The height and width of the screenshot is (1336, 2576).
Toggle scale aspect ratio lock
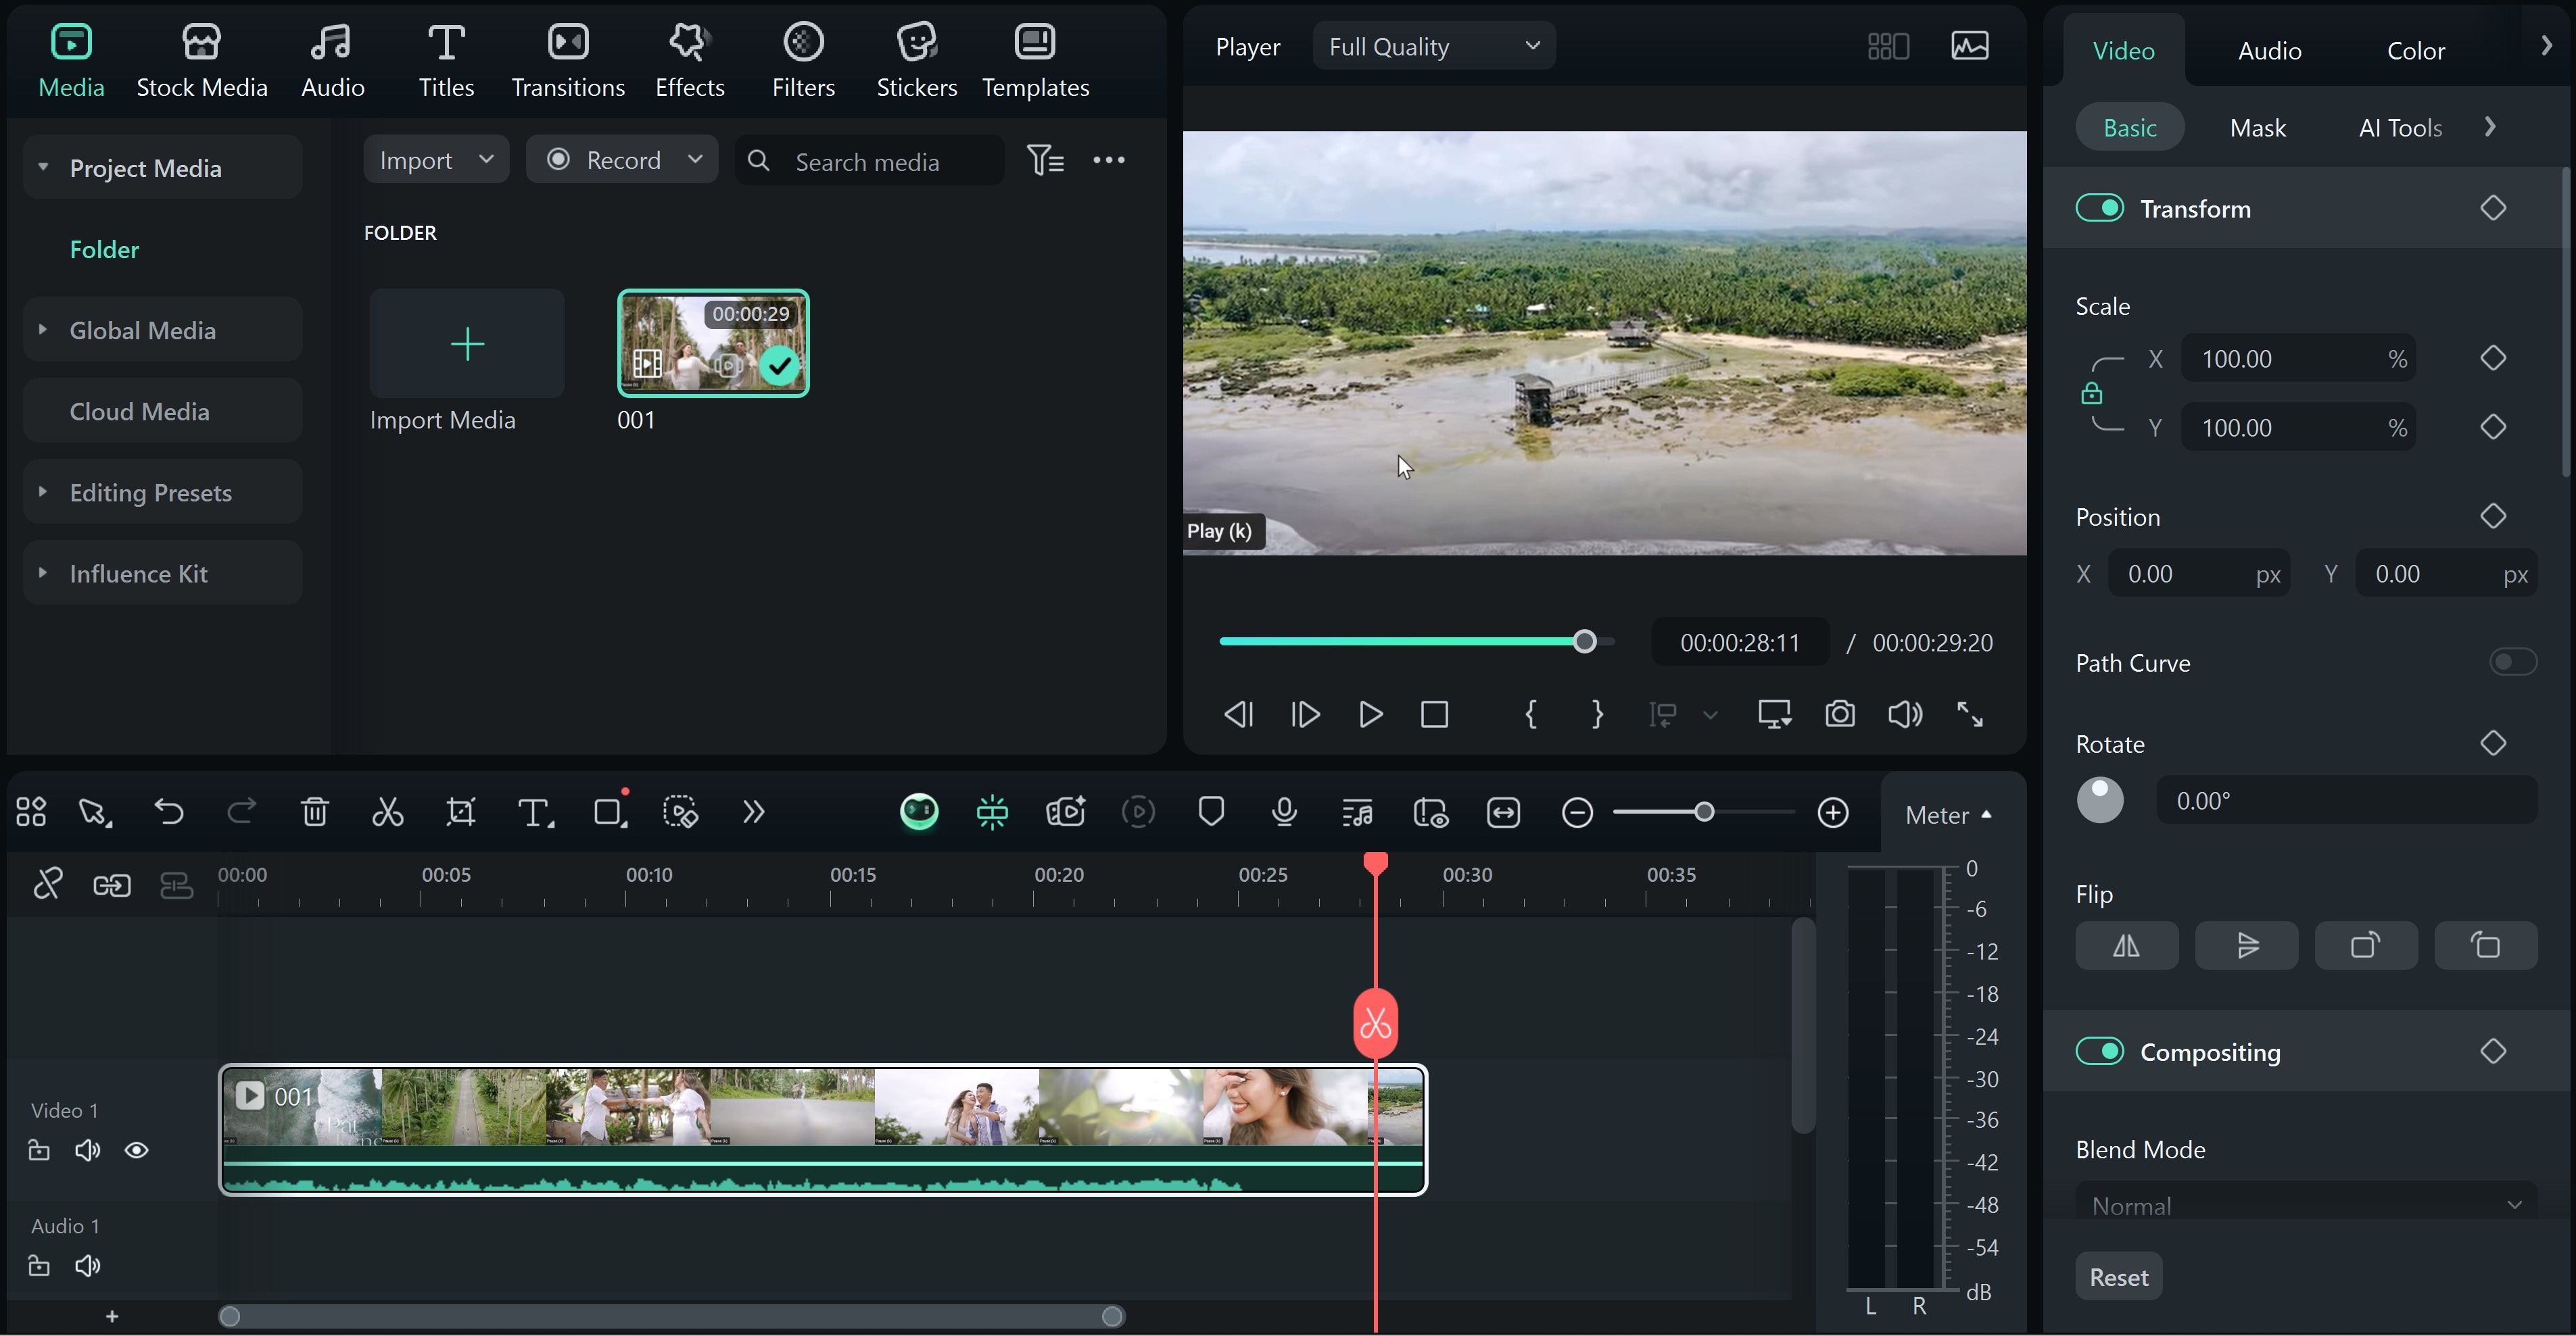(x=2091, y=393)
